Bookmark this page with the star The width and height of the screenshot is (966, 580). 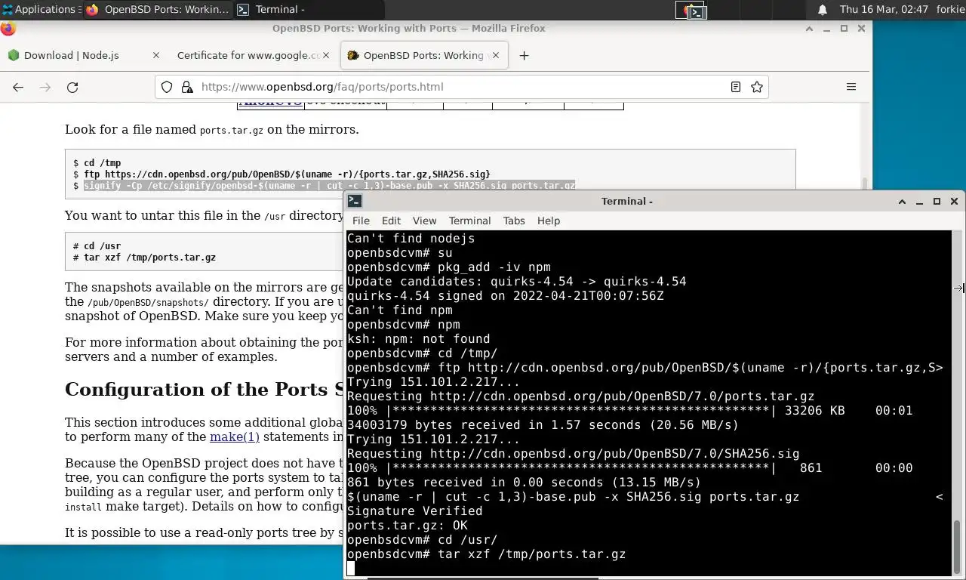click(757, 87)
